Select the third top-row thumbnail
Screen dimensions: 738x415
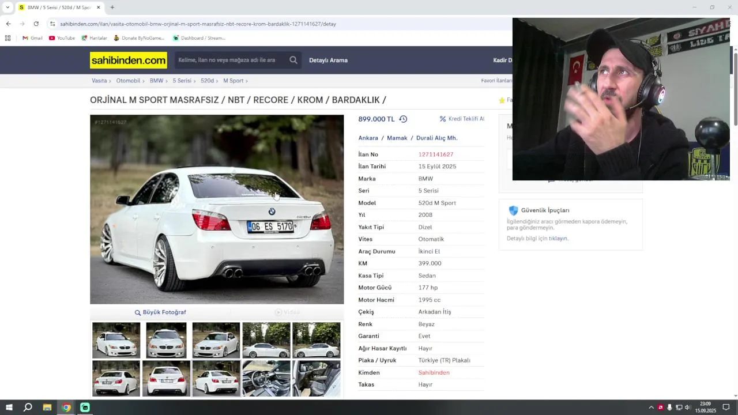[216, 340]
